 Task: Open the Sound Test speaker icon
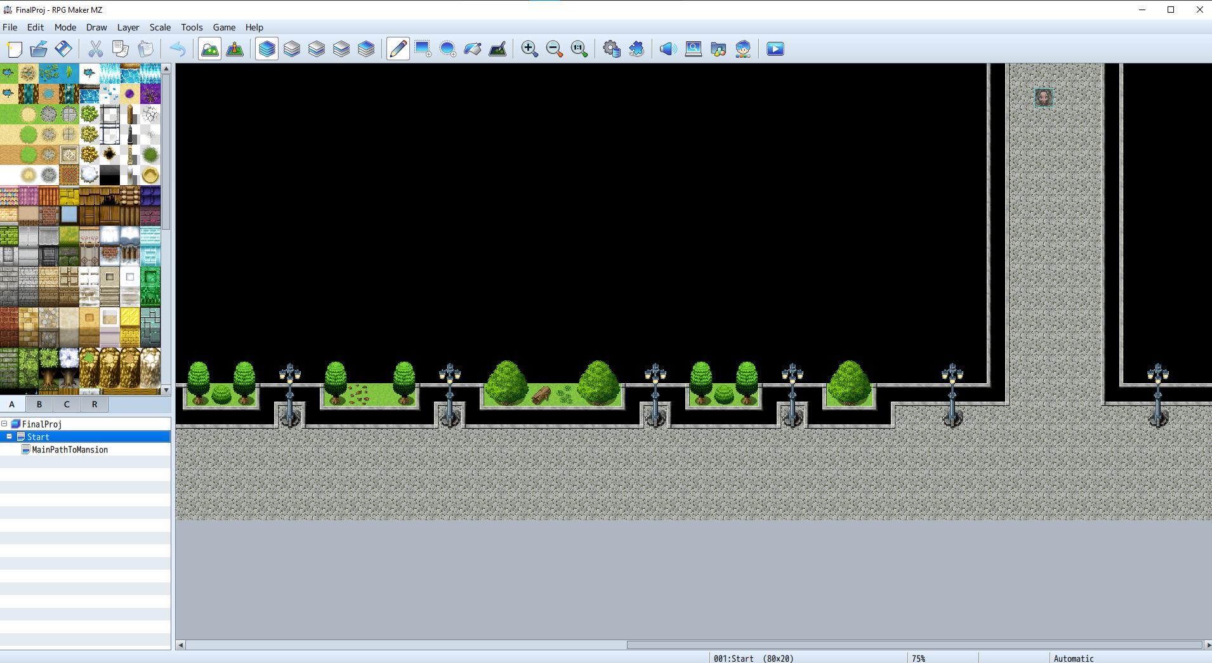click(x=668, y=49)
